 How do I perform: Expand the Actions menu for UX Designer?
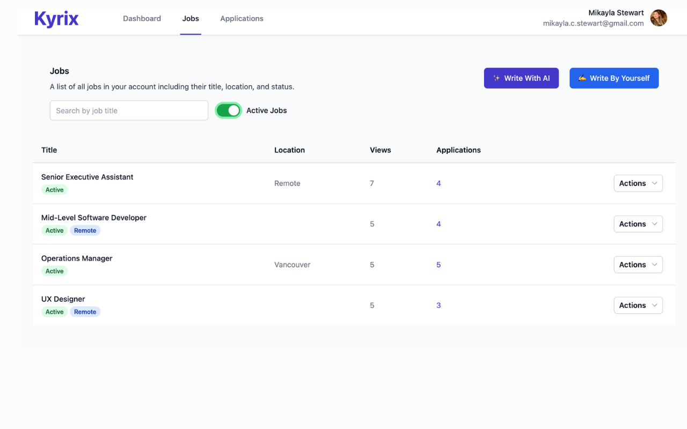(638, 305)
